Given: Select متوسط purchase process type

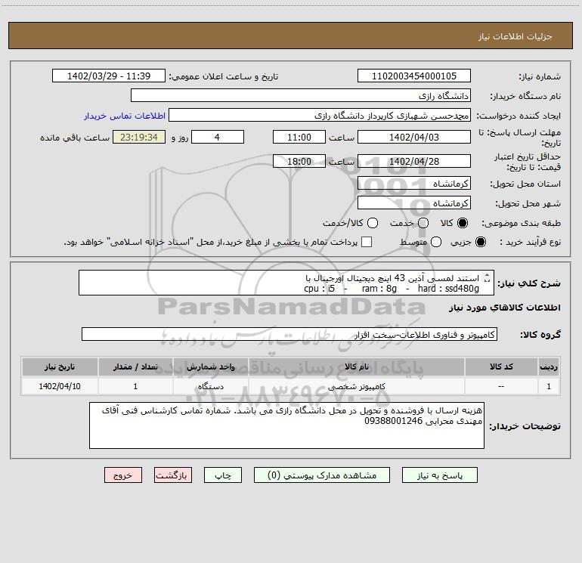Looking at the screenshot, I should 436,242.
